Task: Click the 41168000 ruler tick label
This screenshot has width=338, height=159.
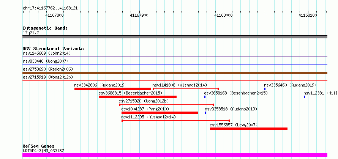Action: coord(224,15)
